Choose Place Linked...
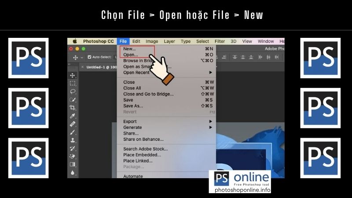The height and width of the screenshot is (198, 352). tap(166, 161)
